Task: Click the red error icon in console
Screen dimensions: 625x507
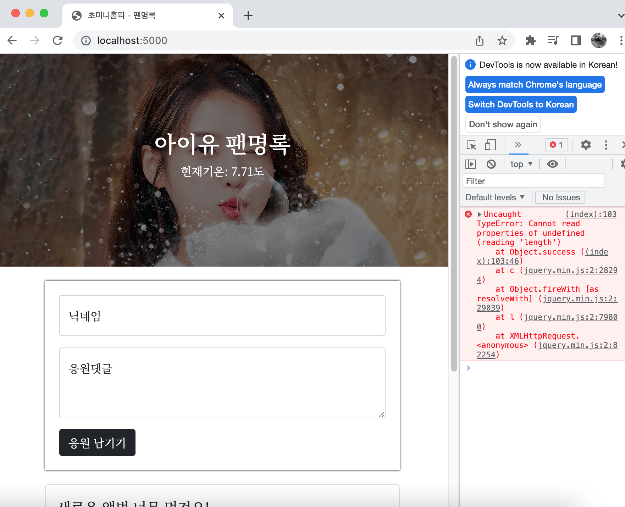Action: point(468,214)
